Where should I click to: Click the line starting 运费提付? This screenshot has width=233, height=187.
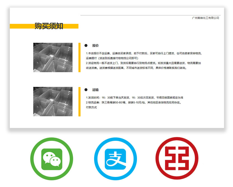[112, 58]
